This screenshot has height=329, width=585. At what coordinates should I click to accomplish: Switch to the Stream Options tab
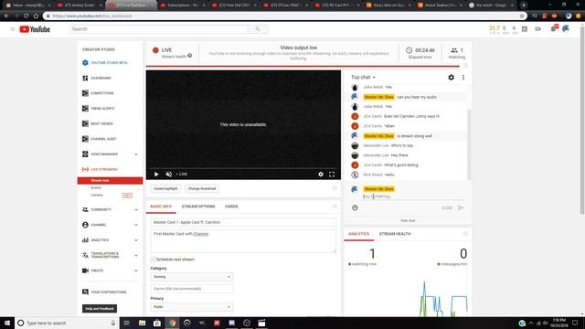coord(198,207)
